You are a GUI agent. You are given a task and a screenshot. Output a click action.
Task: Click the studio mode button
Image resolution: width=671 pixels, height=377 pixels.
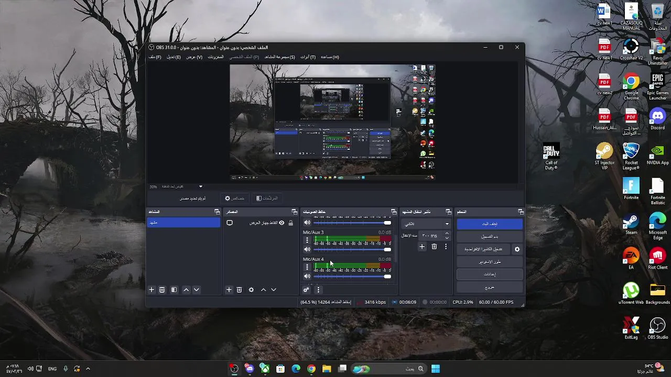pyautogui.click(x=490, y=262)
